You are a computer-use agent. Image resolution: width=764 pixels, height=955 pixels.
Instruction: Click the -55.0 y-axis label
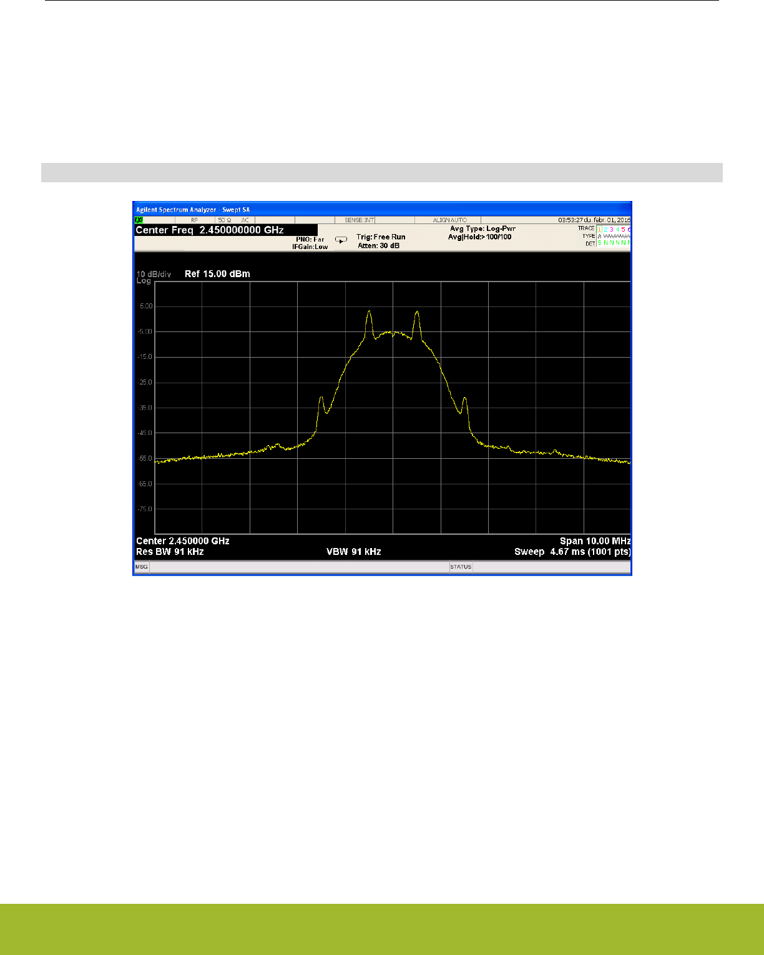145,459
